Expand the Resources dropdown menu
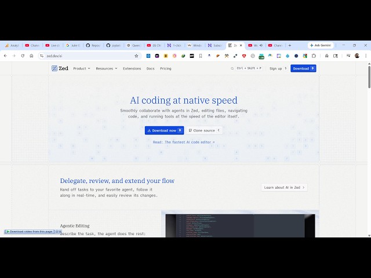Image resolution: width=371 pixels, height=278 pixels. pos(107,68)
